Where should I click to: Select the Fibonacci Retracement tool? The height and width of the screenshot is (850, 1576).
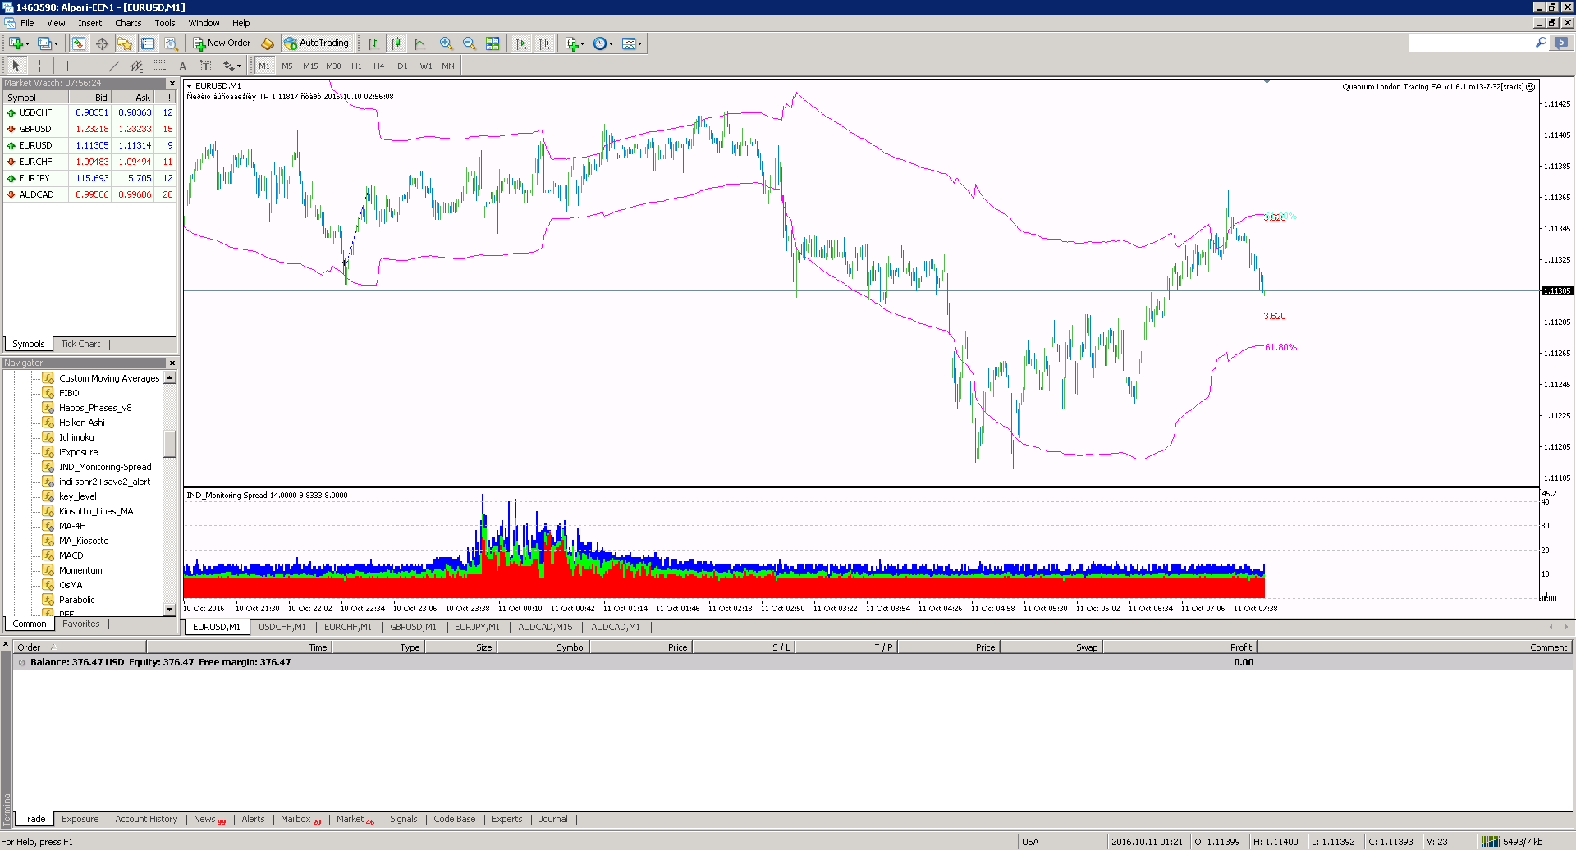159,66
